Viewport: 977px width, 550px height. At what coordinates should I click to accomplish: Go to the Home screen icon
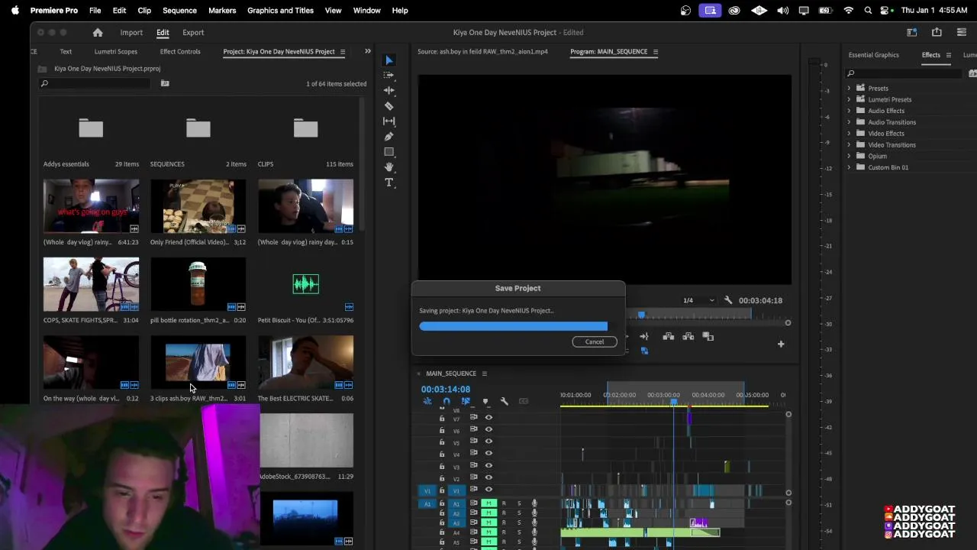coord(98,33)
